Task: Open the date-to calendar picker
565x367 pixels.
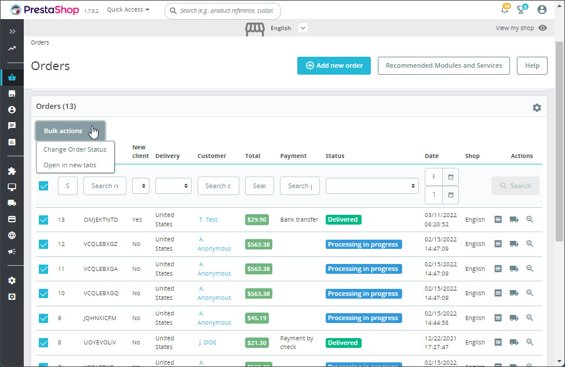Action: tap(450, 195)
